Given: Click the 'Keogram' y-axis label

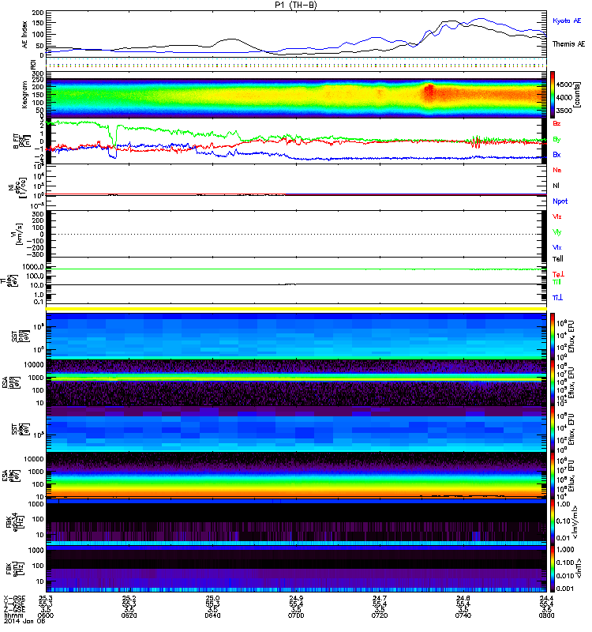Looking at the screenshot, I should coord(25,94).
